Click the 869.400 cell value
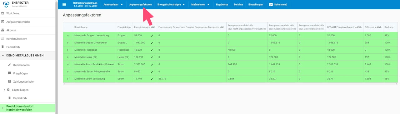Viewport: 400px width, 114px height. tap(232, 64)
